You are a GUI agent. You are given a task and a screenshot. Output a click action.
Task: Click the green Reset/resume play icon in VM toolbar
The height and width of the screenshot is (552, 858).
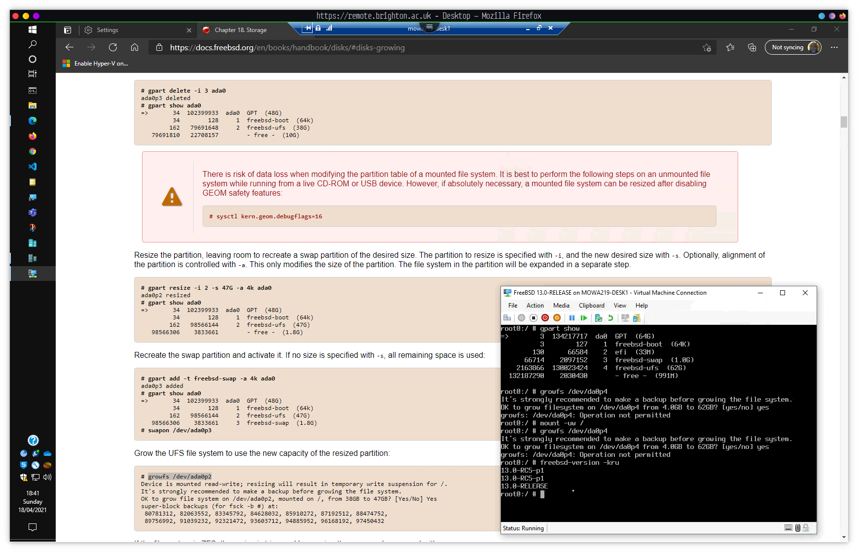[584, 318]
